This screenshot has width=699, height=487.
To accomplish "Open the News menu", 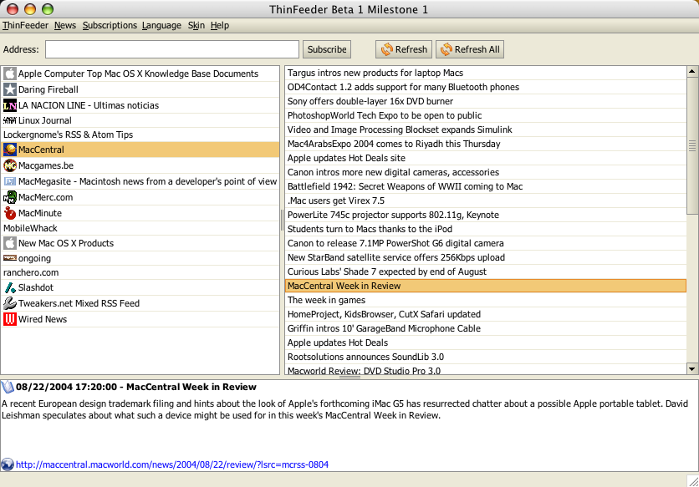I will pos(65,25).
